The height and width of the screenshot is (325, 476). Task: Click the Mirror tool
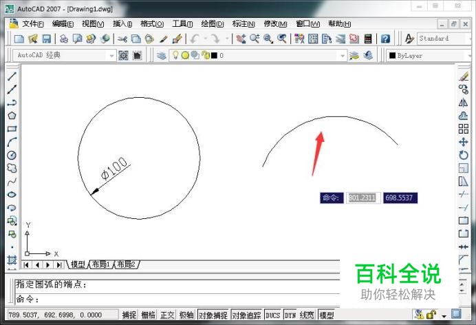(x=463, y=103)
